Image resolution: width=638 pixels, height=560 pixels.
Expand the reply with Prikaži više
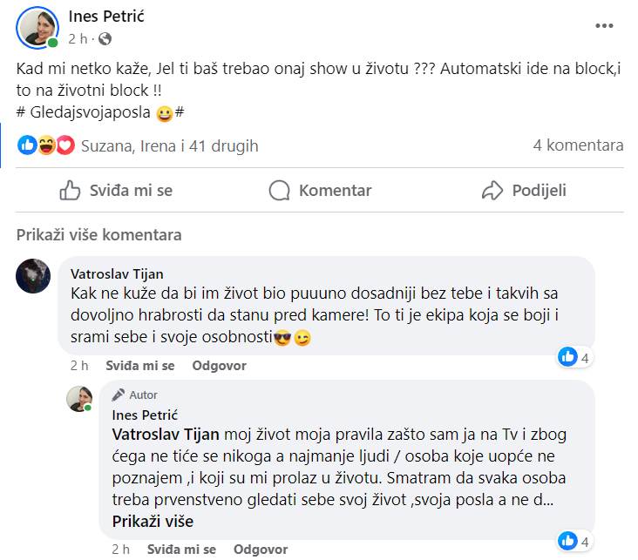pos(153,522)
